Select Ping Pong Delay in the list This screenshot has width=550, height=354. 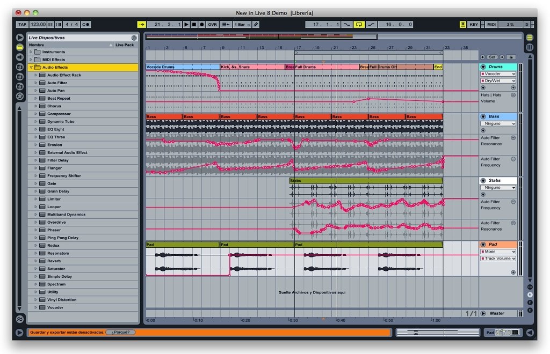pyautogui.click(x=83, y=238)
